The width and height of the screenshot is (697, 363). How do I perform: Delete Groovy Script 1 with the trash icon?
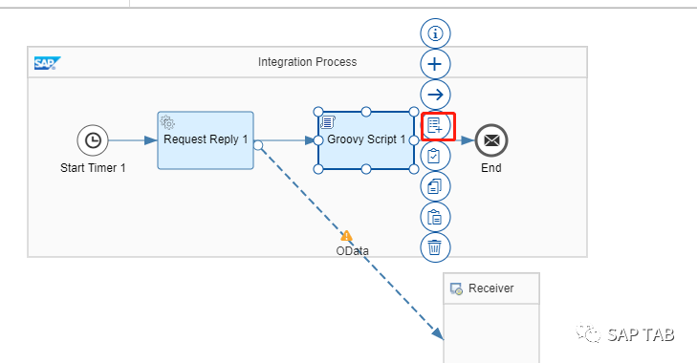click(x=435, y=247)
